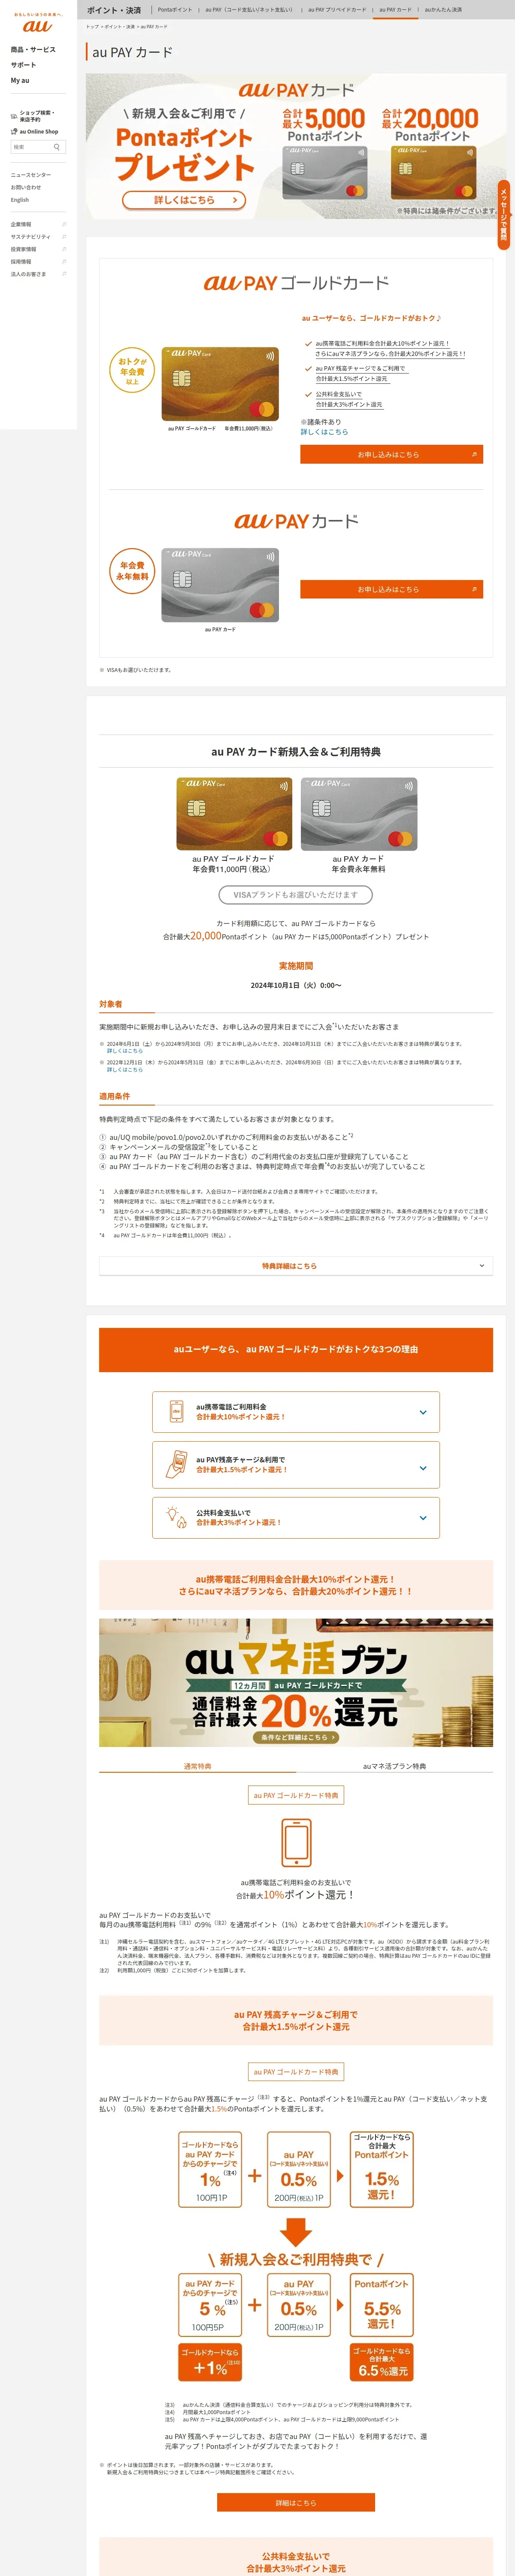Click the ※ VISAもお選びいただけます。 footnote
The width and height of the screenshot is (515, 2576).
[136, 670]
